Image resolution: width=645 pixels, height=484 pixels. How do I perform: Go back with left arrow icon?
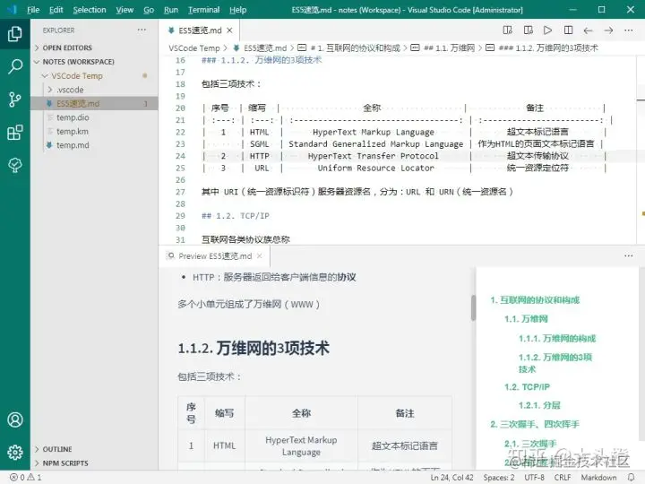589,30
